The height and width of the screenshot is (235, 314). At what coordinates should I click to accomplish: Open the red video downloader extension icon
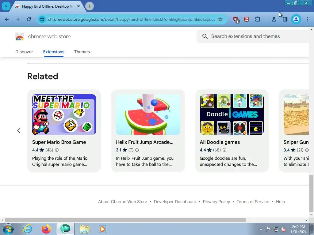[247, 19]
